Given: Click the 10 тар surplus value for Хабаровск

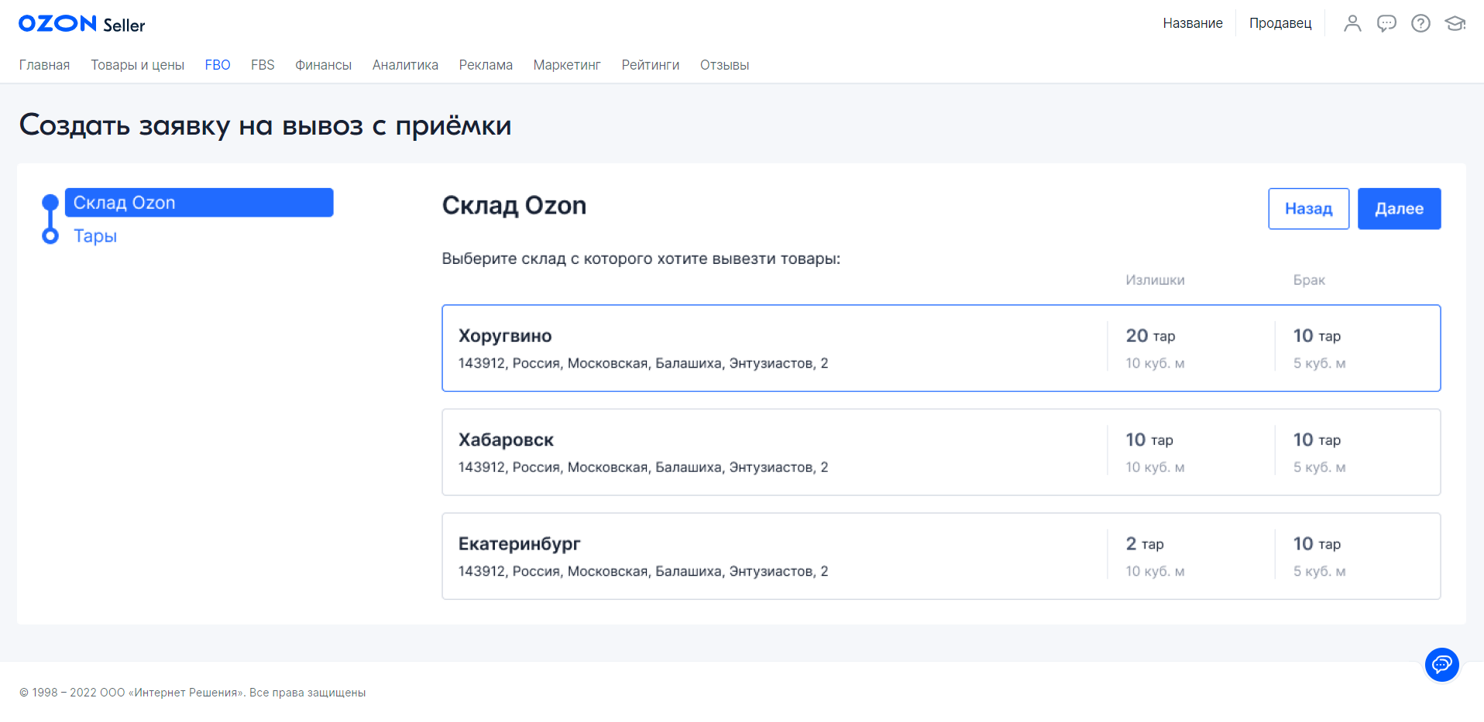Looking at the screenshot, I should point(1149,440).
